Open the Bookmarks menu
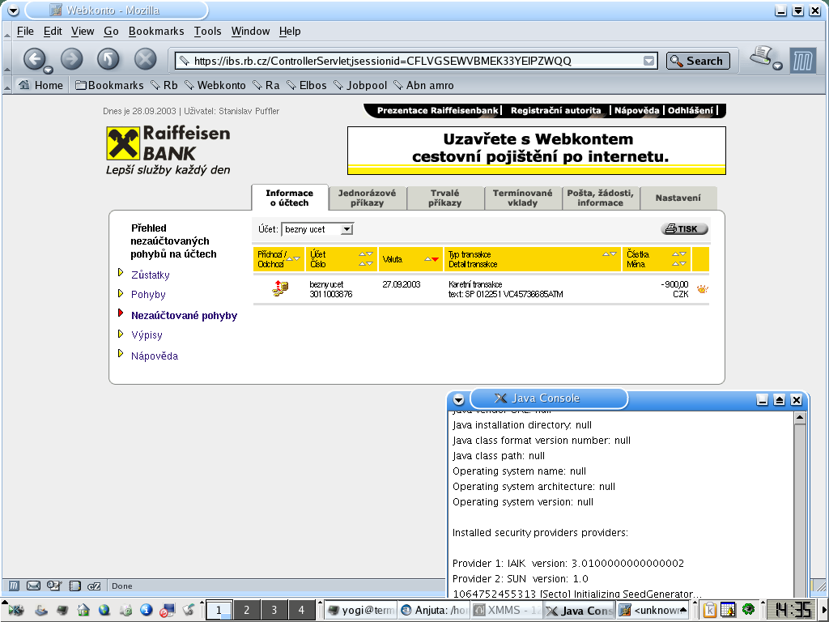 coord(156,32)
